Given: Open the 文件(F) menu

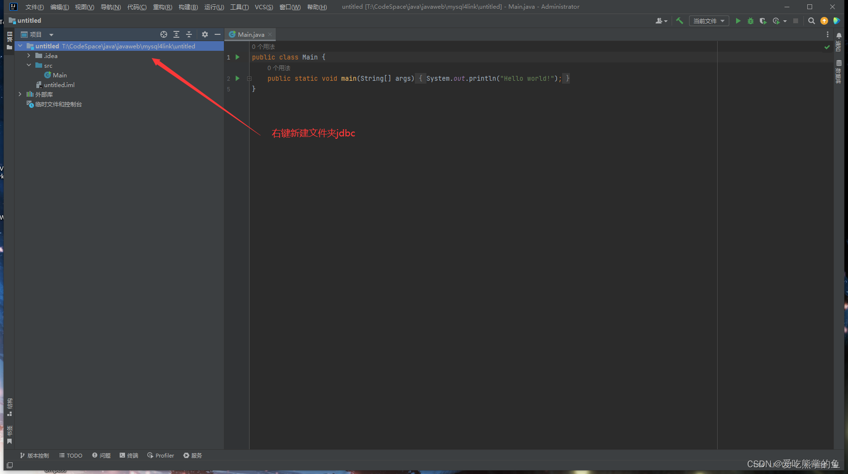Looking at the screenshot, I should tap(34, 7).
